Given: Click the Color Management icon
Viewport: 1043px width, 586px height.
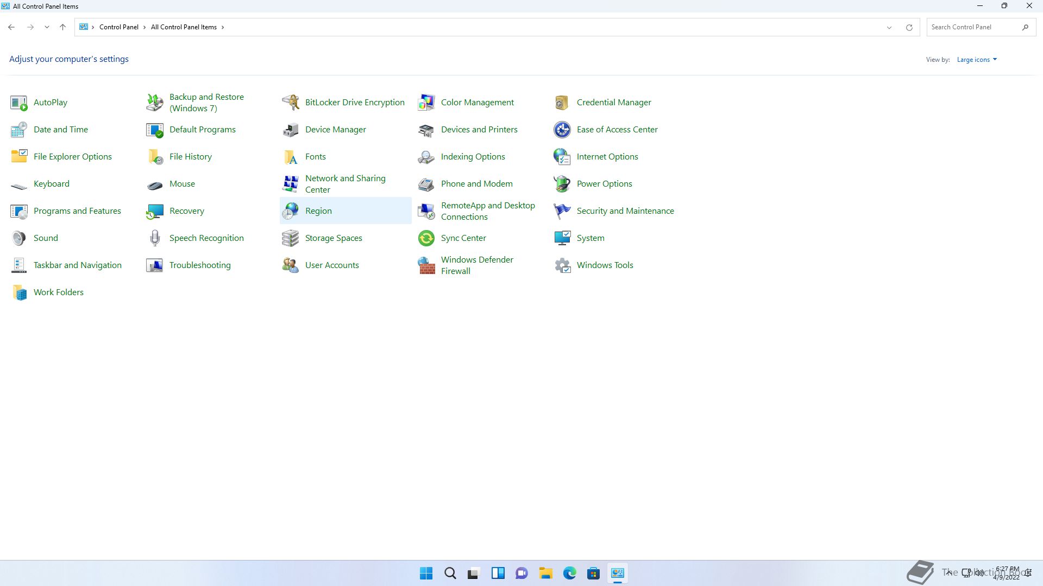Looking at the screenshot, I should click(426, 103).
